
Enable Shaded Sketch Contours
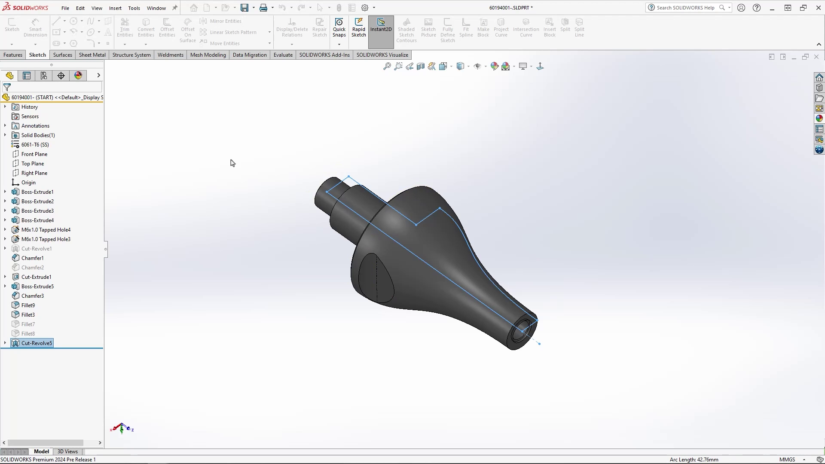(x=406, y=28)
